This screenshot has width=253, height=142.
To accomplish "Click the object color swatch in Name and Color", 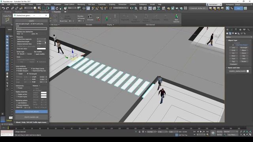I will click(248, 71).
